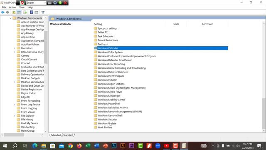
Task: Select the Work Folders entry
Action: click(x=105, y=127)
